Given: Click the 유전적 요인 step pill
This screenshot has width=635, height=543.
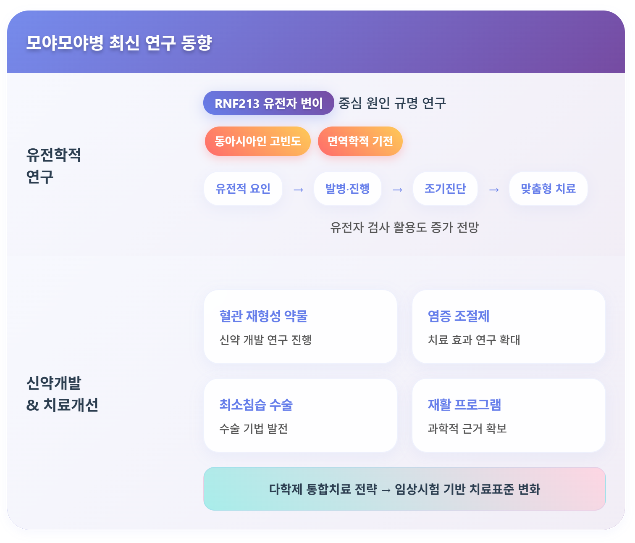Looking at the screenshot, I should (x=243, y=189).
